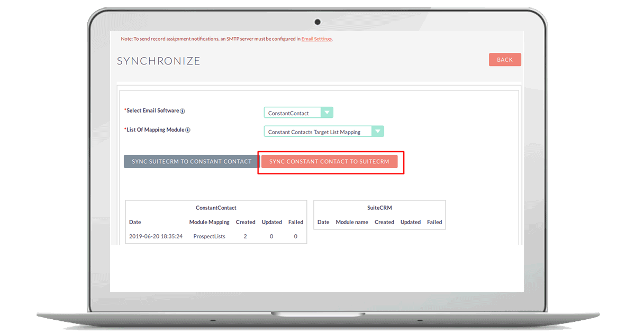Click the ProspectLists module cell
The height and width of the screenshot is (333, 635).
(210, 236)
